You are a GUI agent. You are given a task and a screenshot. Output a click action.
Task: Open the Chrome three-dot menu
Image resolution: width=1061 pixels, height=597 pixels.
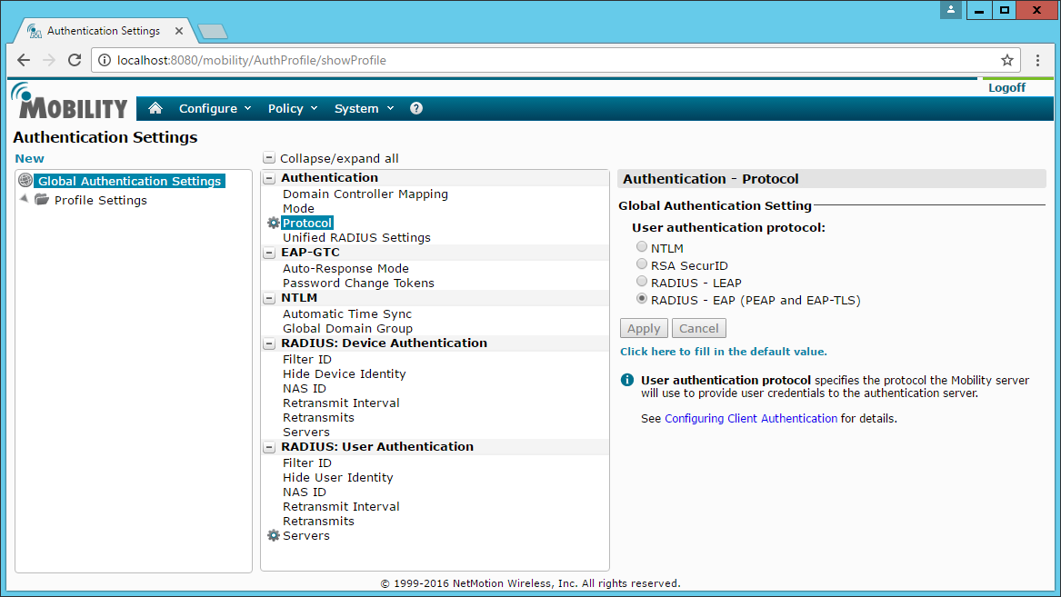pyautogui.click(x=1038, y=61)
